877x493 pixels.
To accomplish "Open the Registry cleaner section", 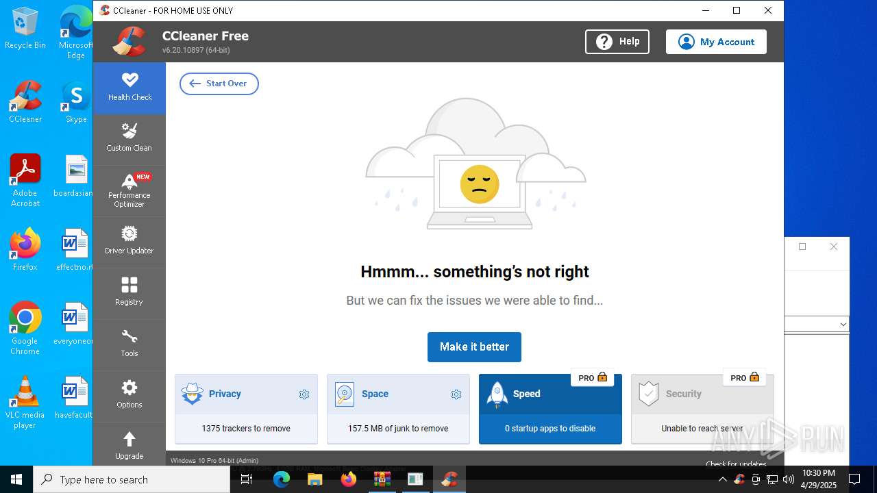I will pos(129,293).
